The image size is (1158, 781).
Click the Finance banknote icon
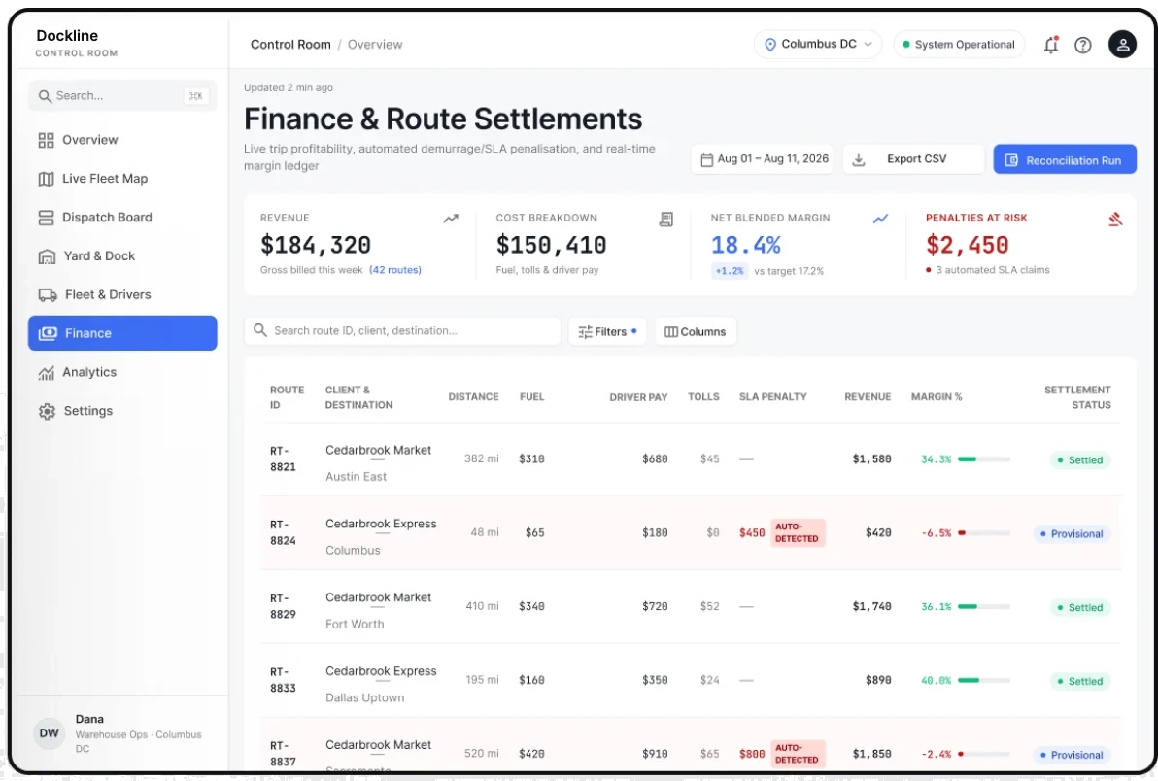coord(48,333)
